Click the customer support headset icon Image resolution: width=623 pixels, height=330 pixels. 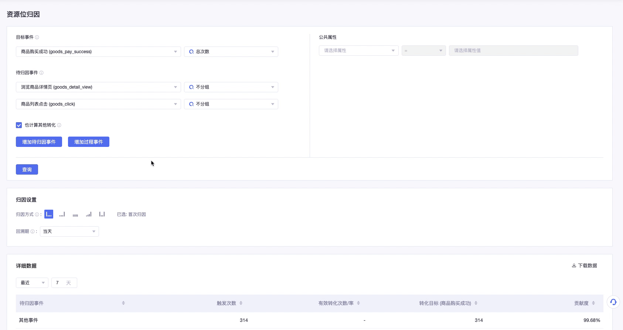pos(613,302)
